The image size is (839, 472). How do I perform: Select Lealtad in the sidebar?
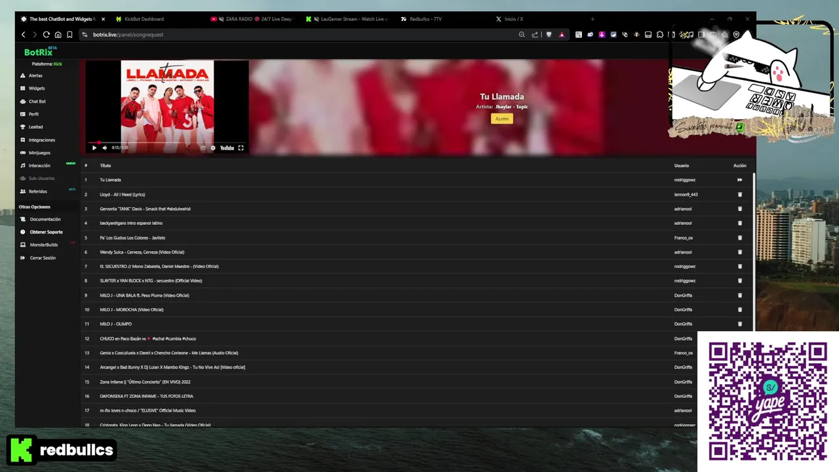pyautogui.click(x=35, y=127)
